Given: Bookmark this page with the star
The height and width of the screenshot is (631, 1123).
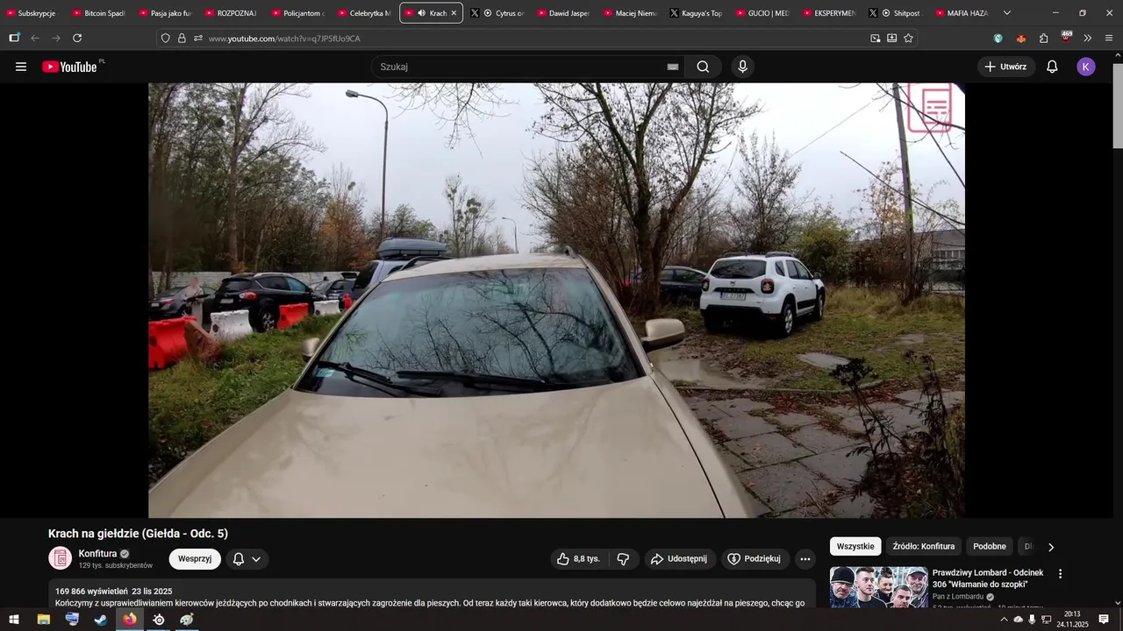Looking at the screenshot, I should click(x=908, y=39).
